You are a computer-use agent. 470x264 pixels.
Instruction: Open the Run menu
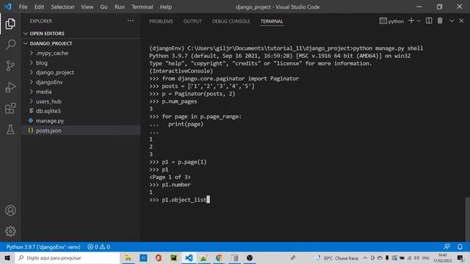(x=119, y=7)
